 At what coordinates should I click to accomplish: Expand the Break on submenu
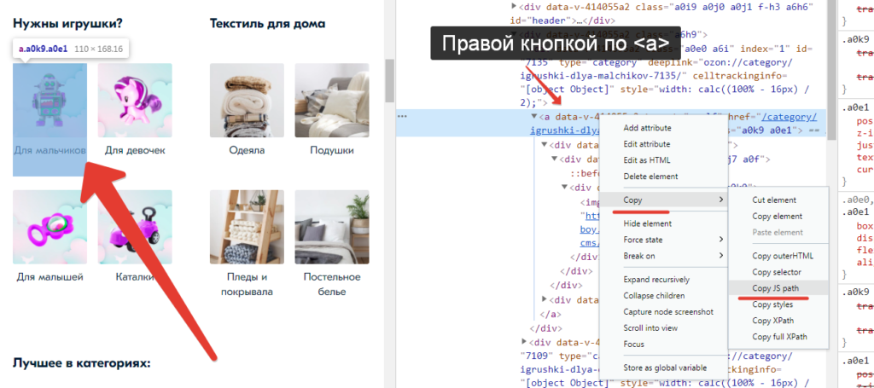click(666, 256)
